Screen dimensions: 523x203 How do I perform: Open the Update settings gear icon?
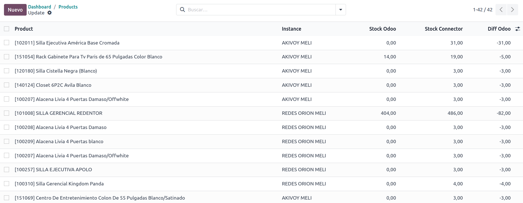tap(50, 13)
